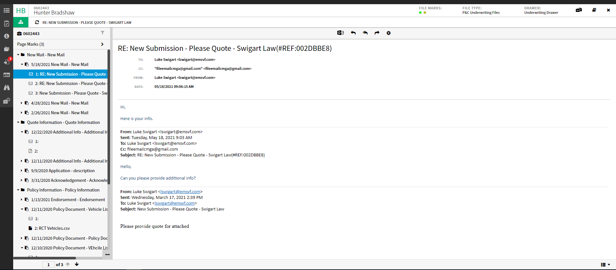This screenshot has height=270, width=616.
Task: Toggle the panel width resize handle
Action: [107, 255]
